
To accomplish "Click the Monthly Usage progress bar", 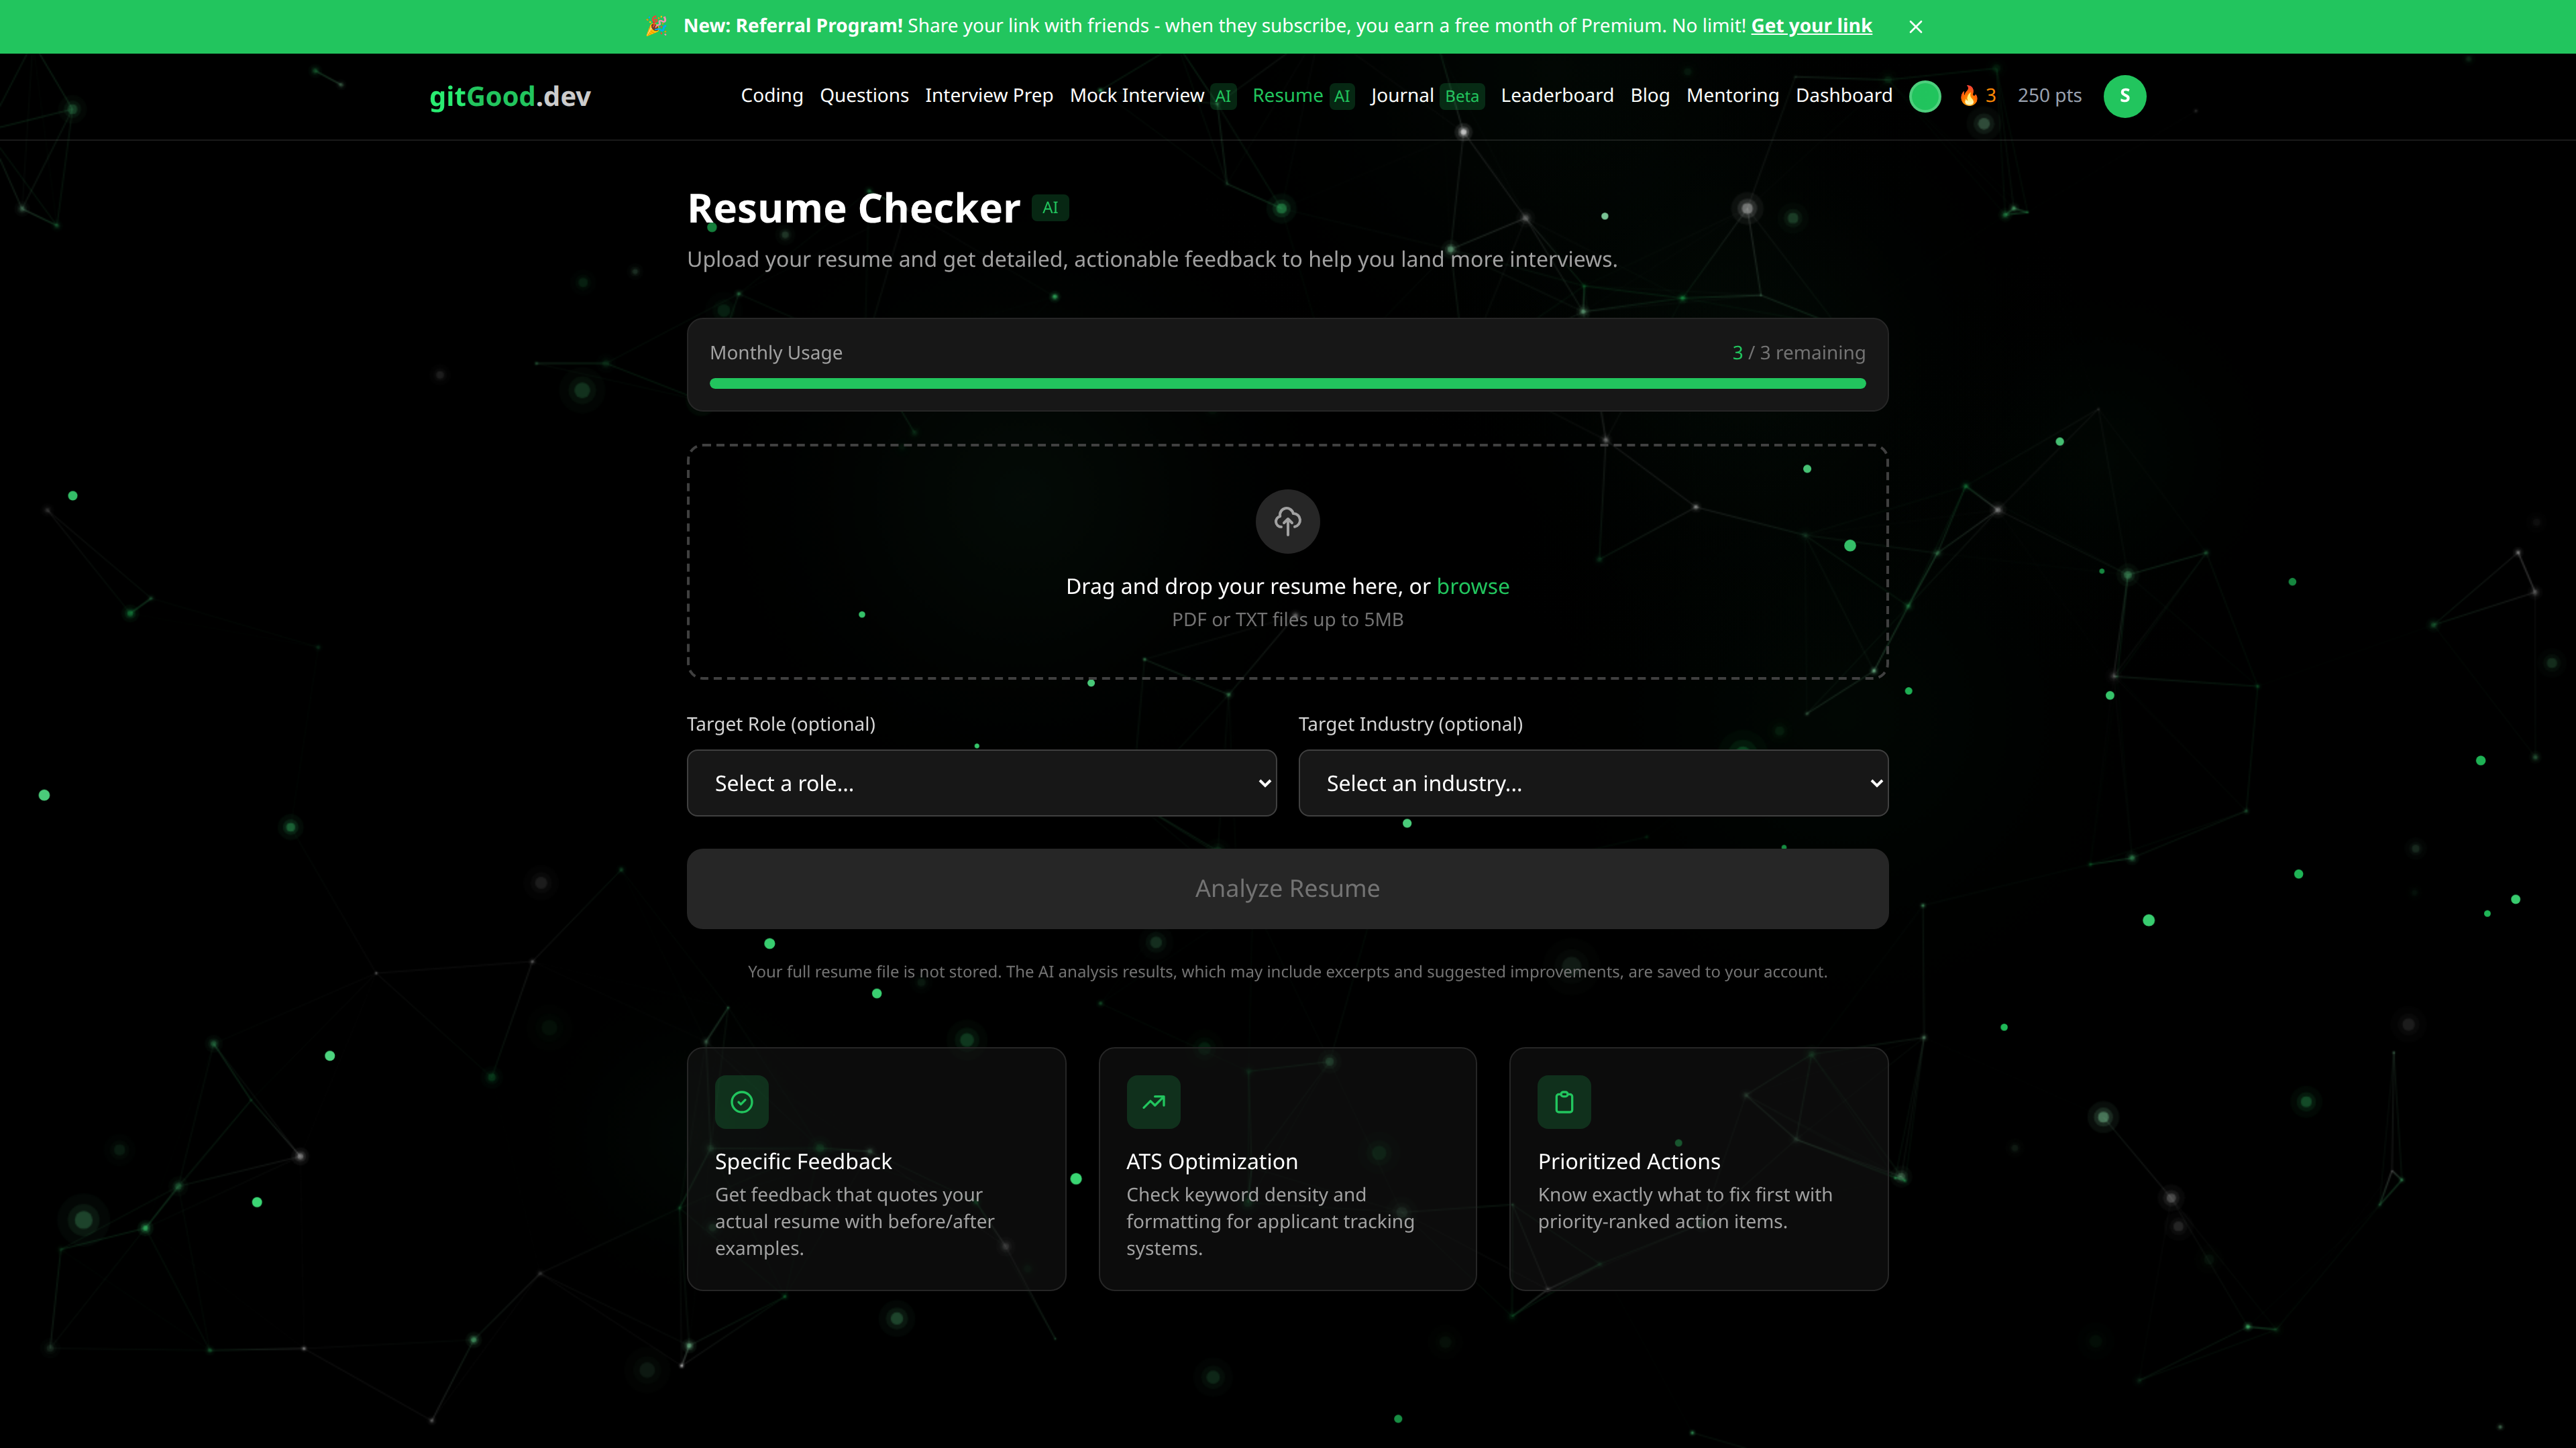I will point(1286,383).
